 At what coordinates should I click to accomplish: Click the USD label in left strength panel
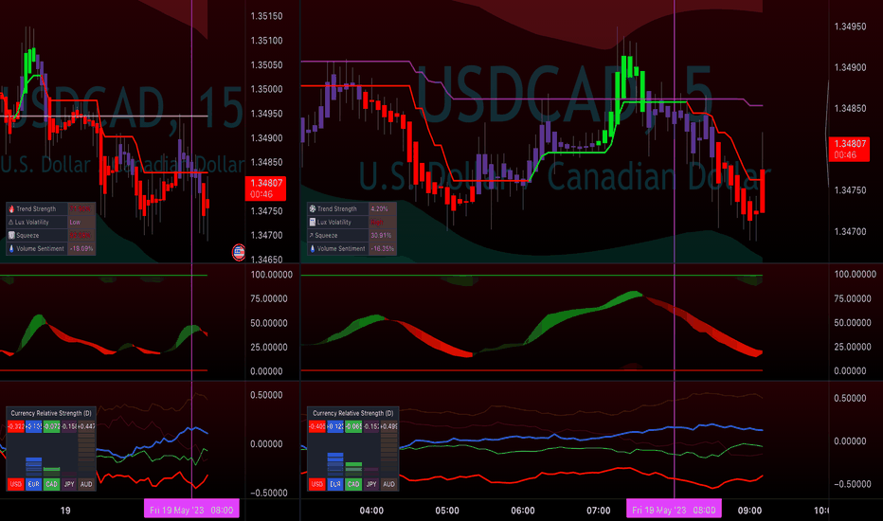16,484
